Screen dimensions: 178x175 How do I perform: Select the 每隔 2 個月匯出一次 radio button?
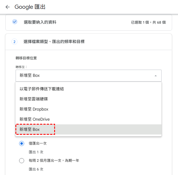(22, 161)
